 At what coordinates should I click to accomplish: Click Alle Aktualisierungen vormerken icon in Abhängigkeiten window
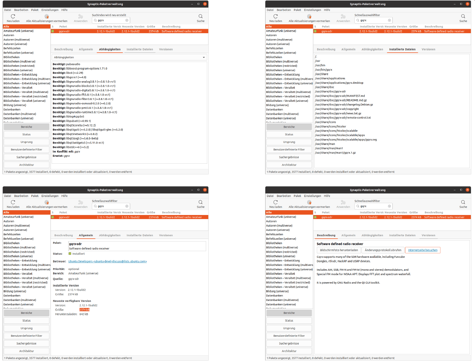pos(47,16)
